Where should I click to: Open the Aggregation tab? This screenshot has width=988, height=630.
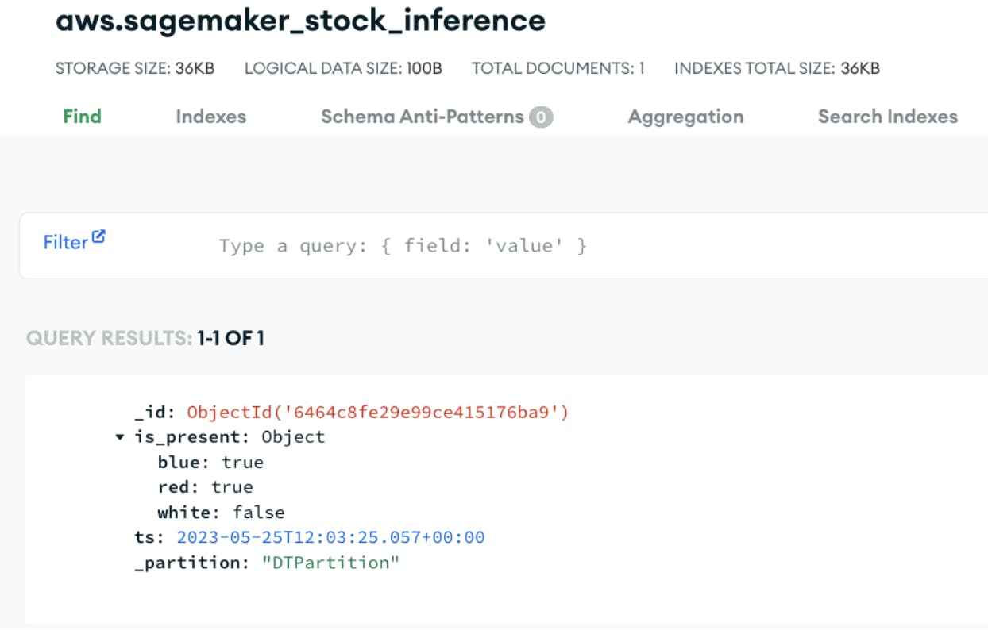click(686, 116)
